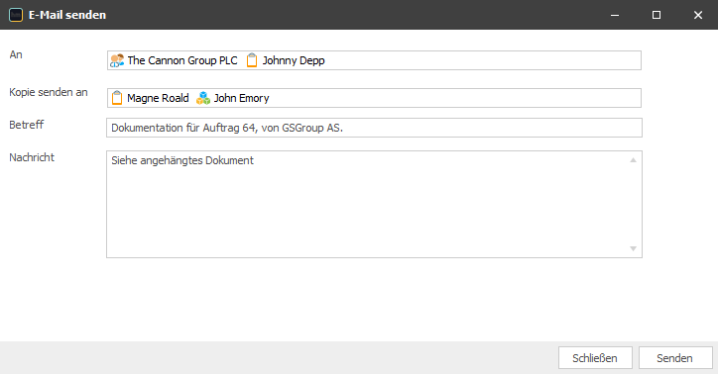Send the email with Senden button

pyautogui.click(x=675, y=358)
